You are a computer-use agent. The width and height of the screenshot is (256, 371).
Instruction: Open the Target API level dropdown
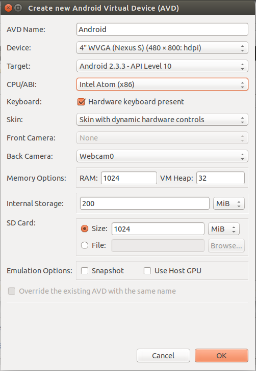coord(162,66)
